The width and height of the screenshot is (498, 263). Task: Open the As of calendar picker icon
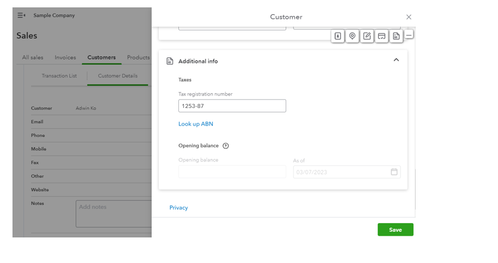tap(394, 172)
